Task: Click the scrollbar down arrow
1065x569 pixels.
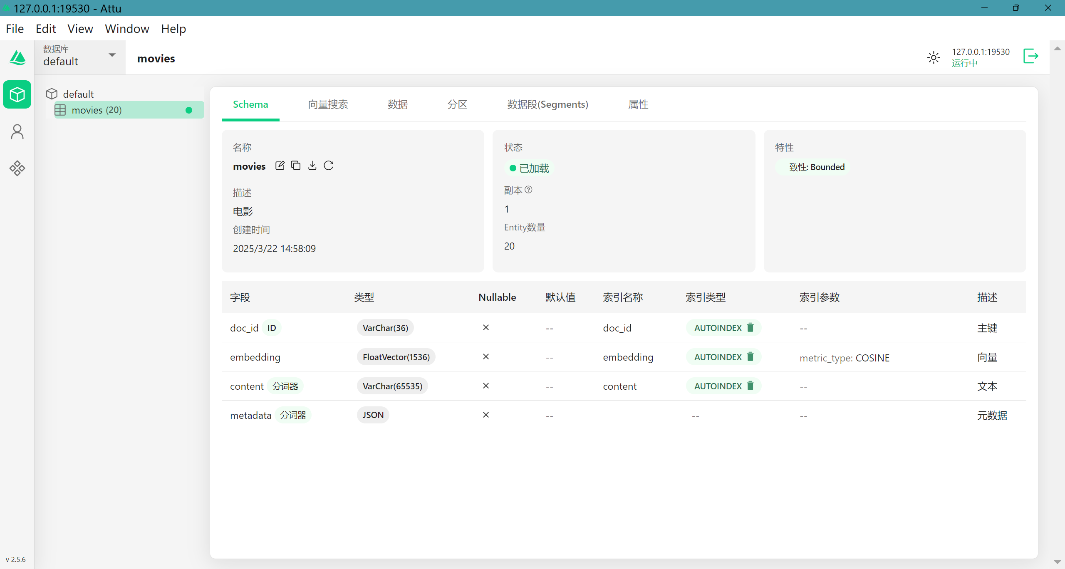Action: click(1057, 562)
